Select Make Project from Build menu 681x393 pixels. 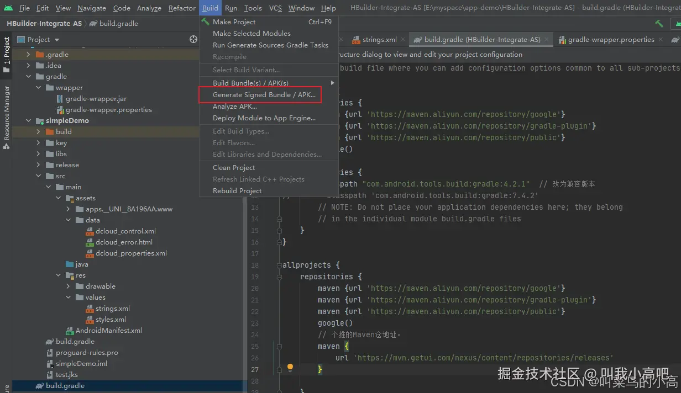(269, 22)
